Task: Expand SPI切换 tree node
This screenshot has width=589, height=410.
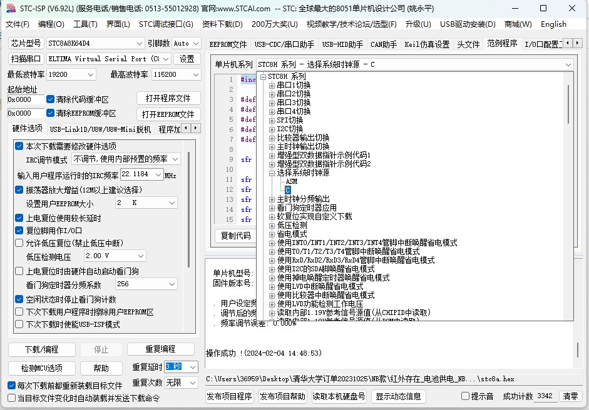Action: pyautogui.click(x=272, y=121)
